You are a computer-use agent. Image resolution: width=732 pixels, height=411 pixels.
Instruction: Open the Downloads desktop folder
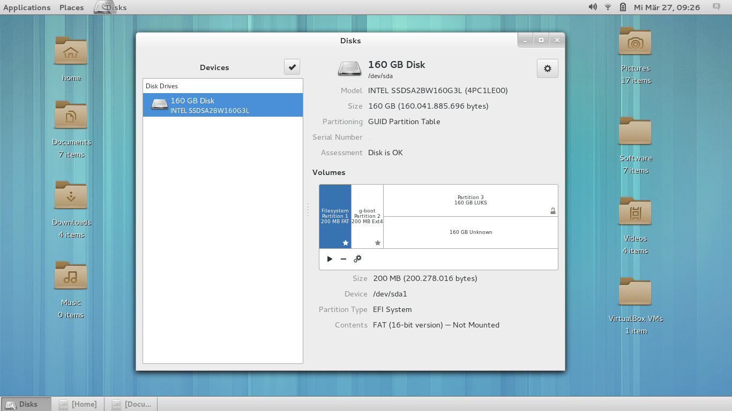(x=71, y=195)
